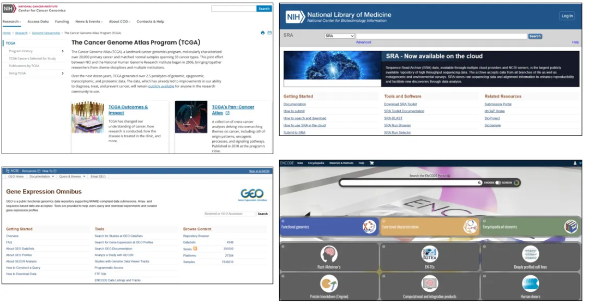The image size is (589, 304).
Task: Click the Pan-Cancer Atlas thumbnail image
Action: pos(191,117)
